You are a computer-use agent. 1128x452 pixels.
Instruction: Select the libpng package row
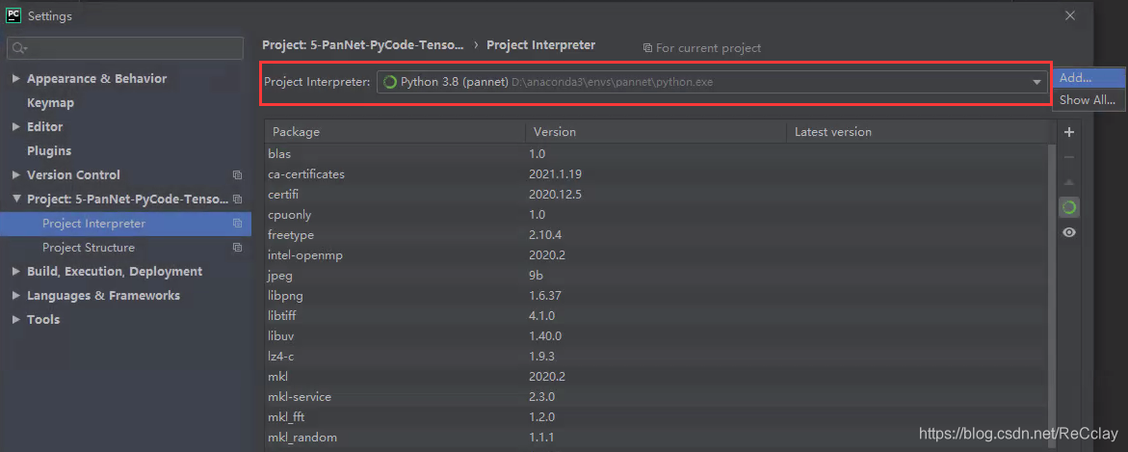point(658,296)
